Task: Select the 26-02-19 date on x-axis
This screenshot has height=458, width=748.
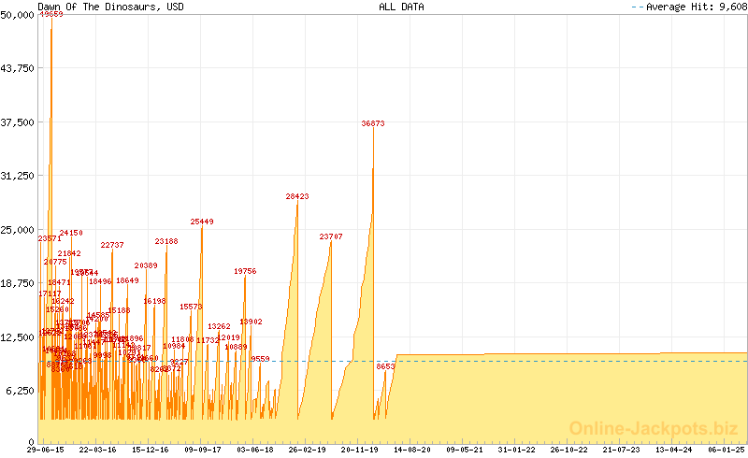Action: point(308,450)
